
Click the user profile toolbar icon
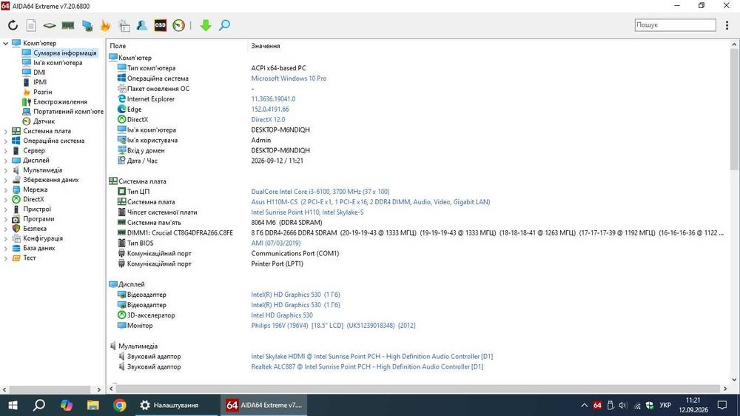(x=141, y=25)
